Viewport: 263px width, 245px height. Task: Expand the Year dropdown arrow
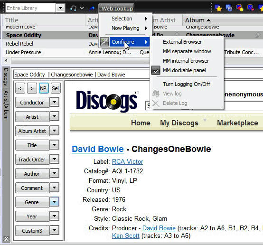(x=55, y=216)
